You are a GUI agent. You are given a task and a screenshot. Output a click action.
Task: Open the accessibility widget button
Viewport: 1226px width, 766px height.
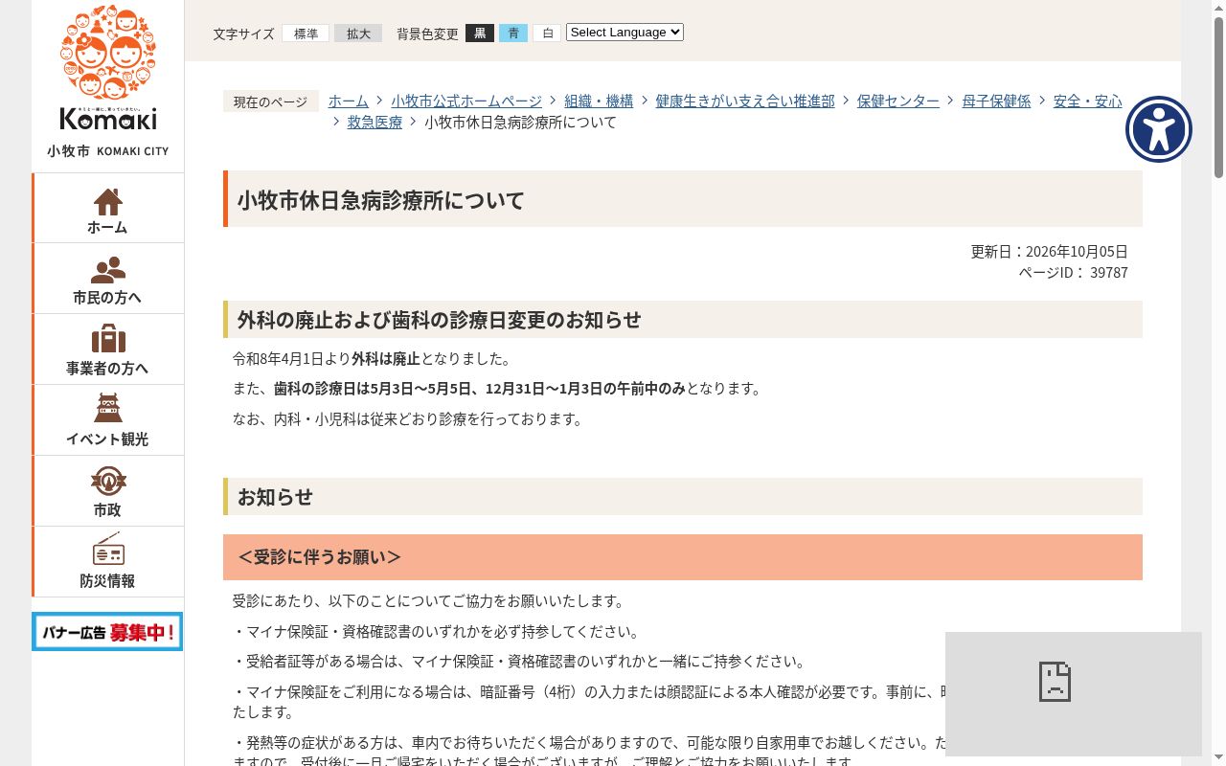point(1159,129)
